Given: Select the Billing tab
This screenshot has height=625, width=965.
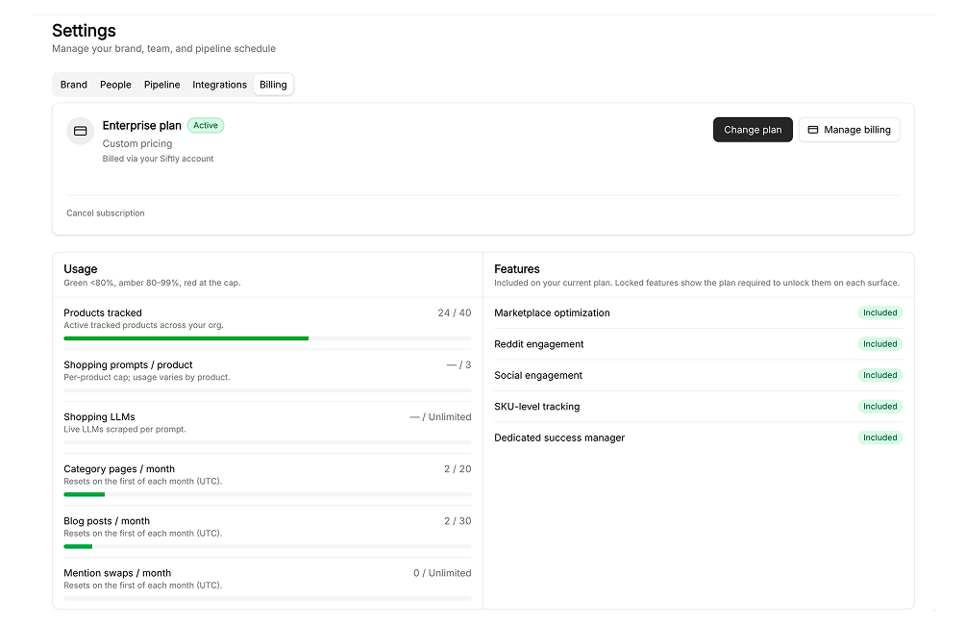Looking at the screenshot, I should [273, 85].
